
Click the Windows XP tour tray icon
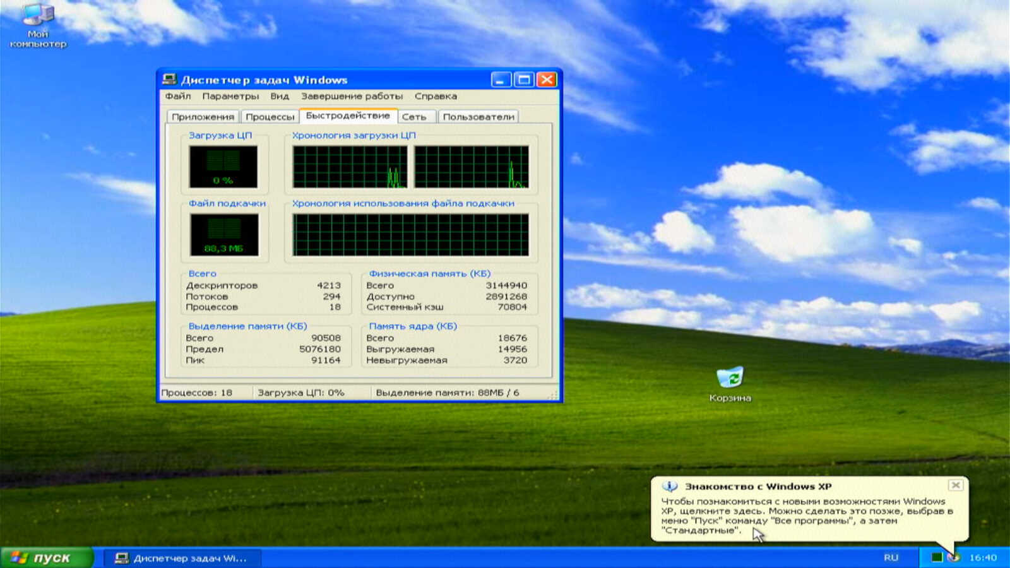(954, 557)
